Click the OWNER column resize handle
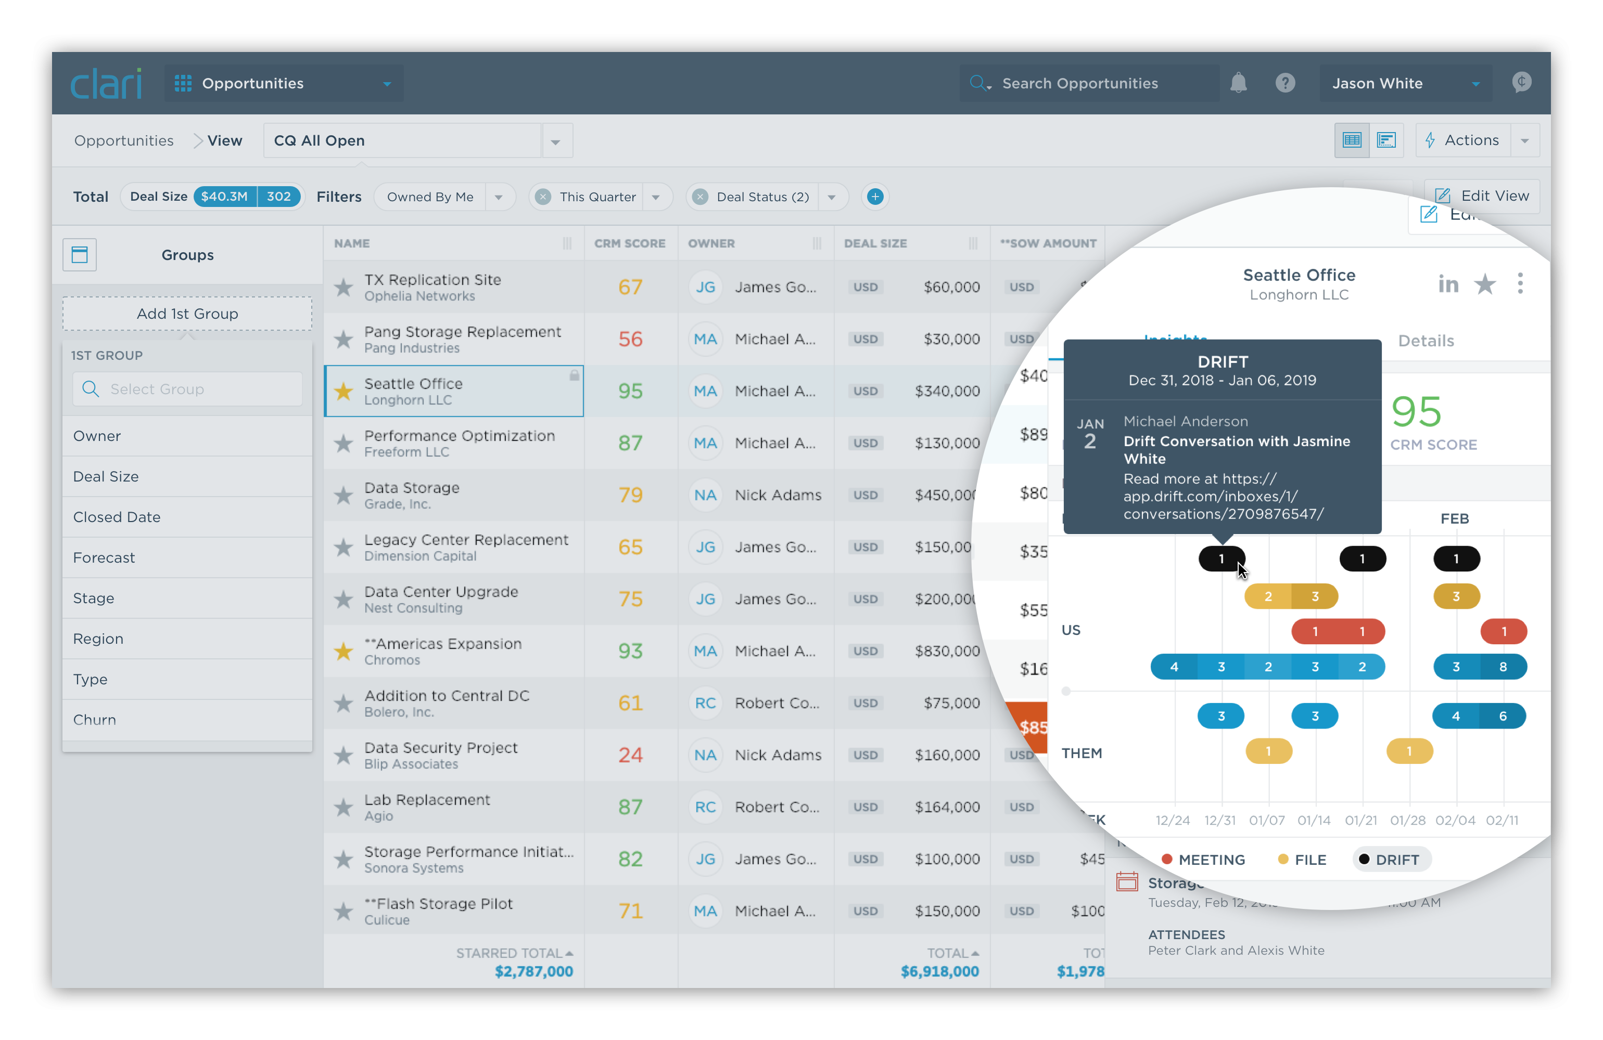 tap(817, 244)
